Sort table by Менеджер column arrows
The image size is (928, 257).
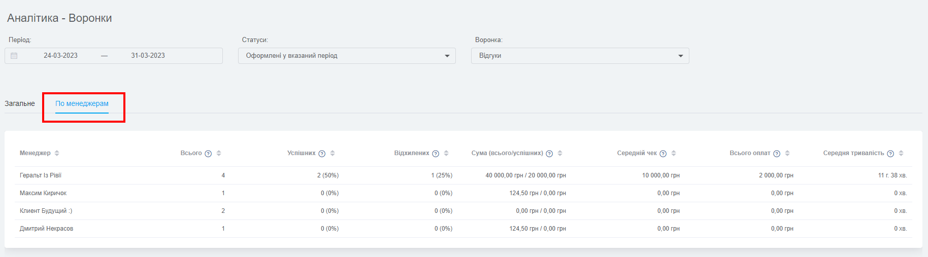pyautogui.click(x=57, y=153)
